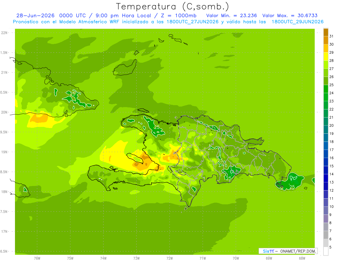Click the 69W longitude label
339x262 pixels.
(x=269, y=258)
